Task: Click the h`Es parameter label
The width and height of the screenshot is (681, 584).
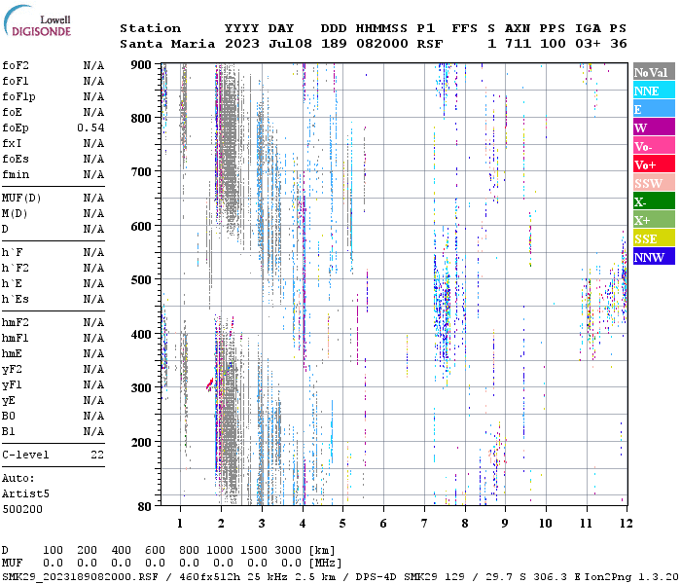Action: click(16, 300)
